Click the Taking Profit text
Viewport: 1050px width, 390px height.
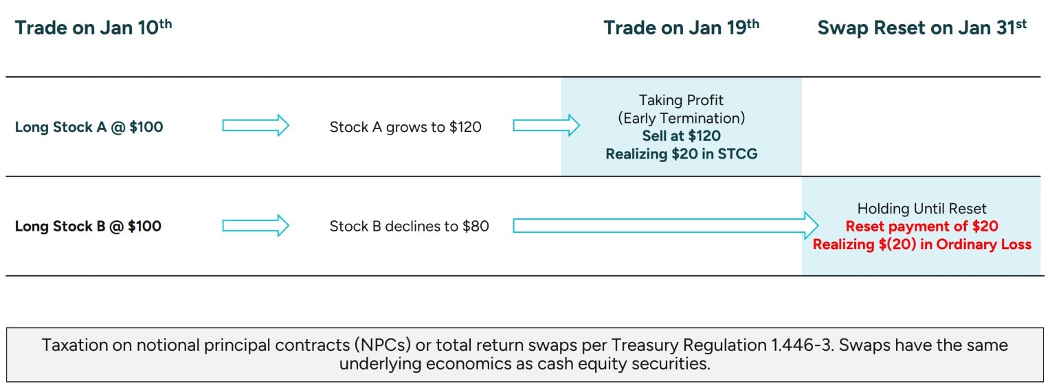point(681,100)
